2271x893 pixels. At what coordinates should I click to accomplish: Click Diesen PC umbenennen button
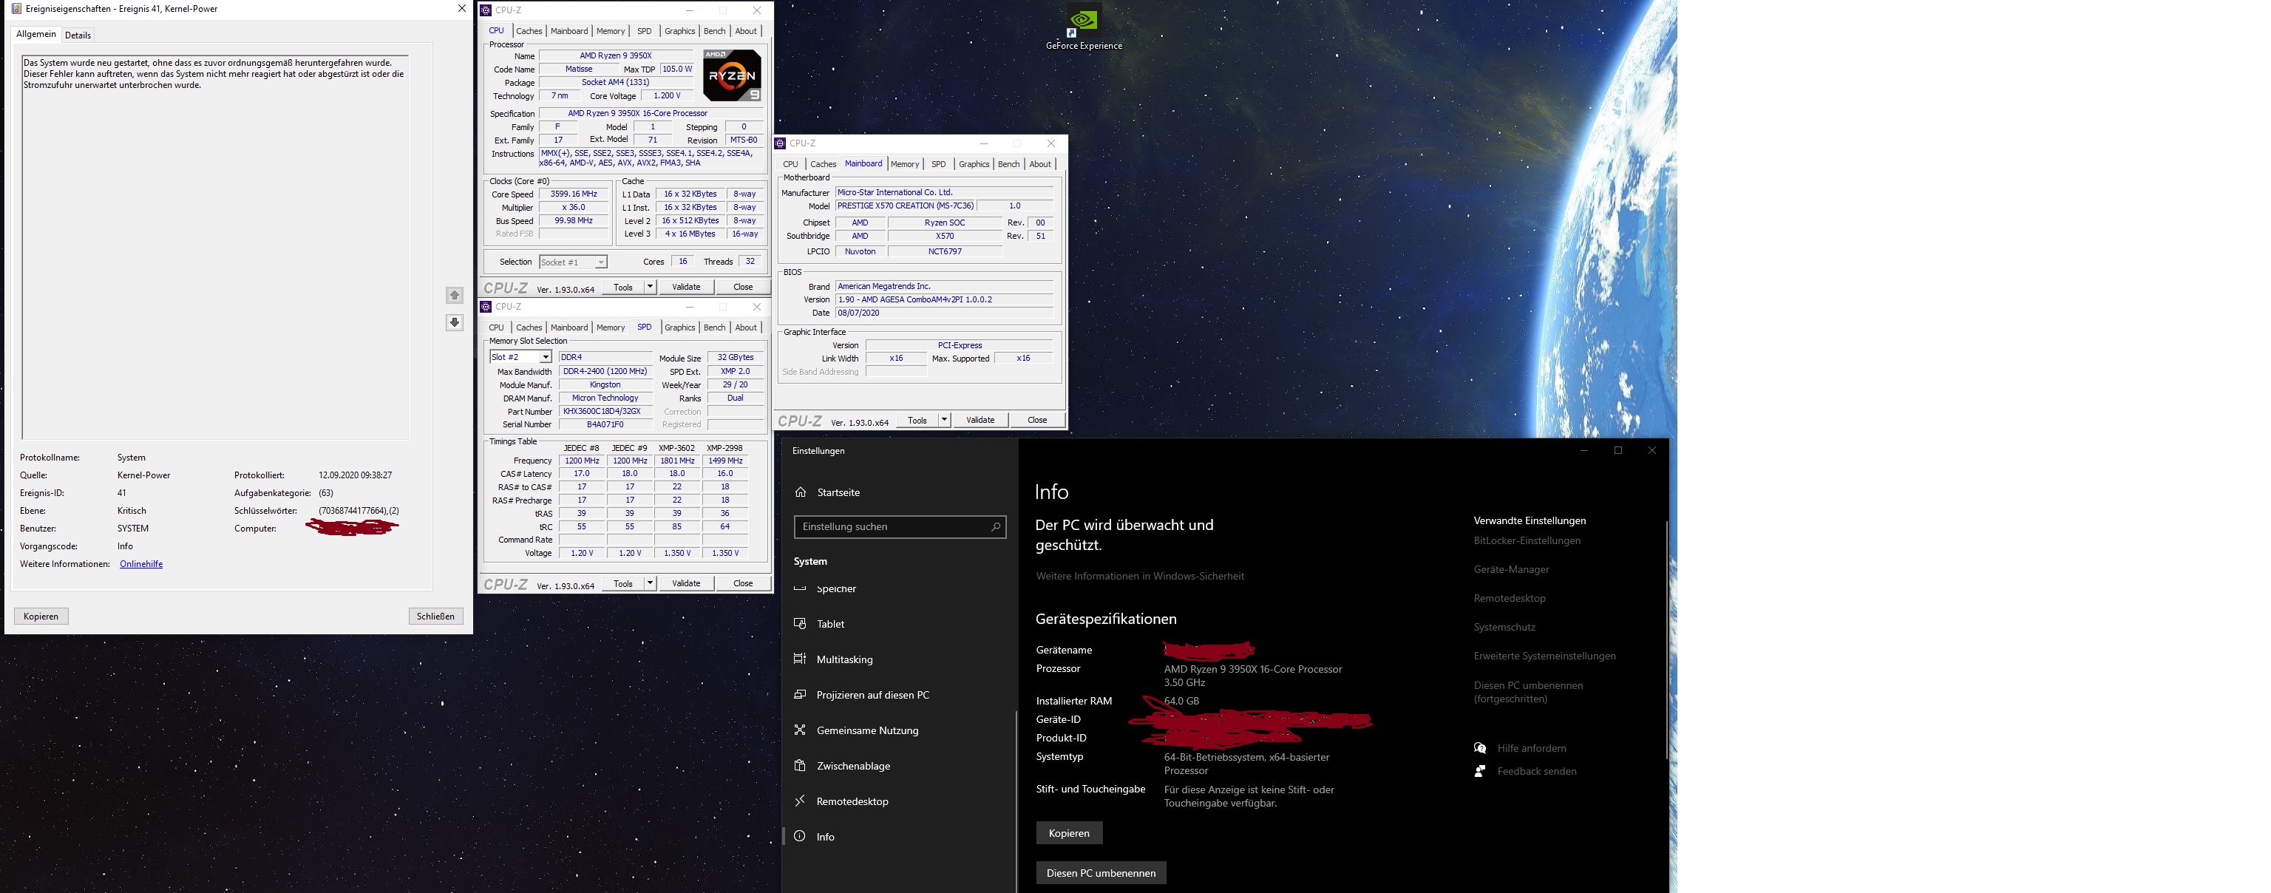(1100, 873)
